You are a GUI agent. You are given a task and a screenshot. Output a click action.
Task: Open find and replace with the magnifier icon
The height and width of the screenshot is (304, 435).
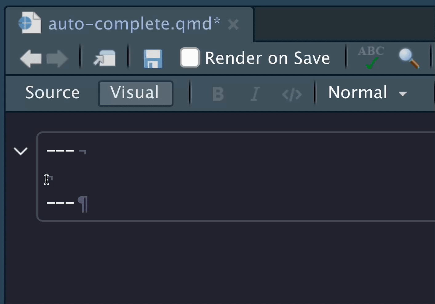[409, 58]
